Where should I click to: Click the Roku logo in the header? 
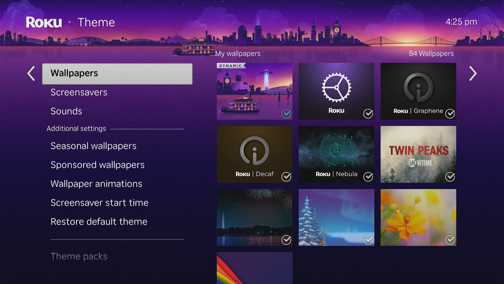(x=44, y=22)
